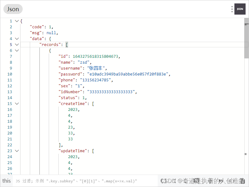Click the value 23 on line 19
This screenshot has width=249, height=187.
70,127
